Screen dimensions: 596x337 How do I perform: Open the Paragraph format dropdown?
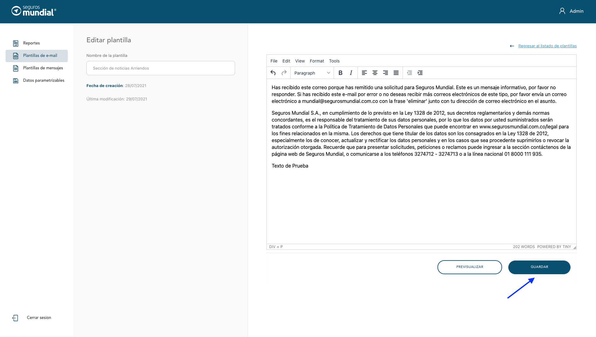312,73
